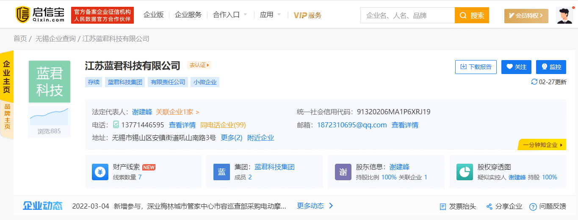Click the blue 蓝 group icon

coord(221,172)
